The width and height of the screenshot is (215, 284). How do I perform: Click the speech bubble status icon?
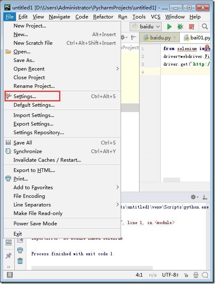205,275
